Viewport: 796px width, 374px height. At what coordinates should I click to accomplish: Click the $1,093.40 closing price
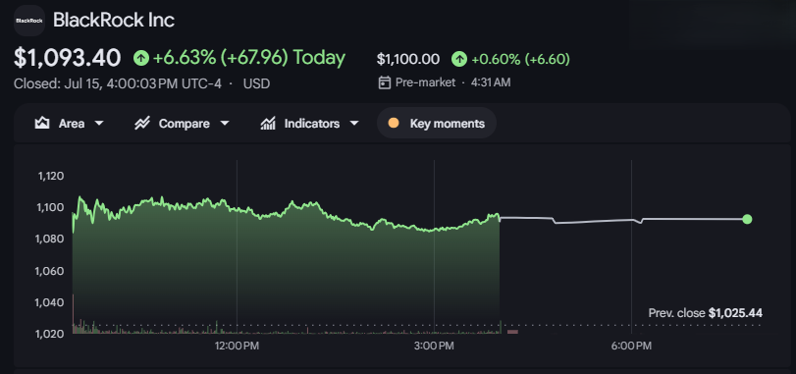(x=67, y=58)
